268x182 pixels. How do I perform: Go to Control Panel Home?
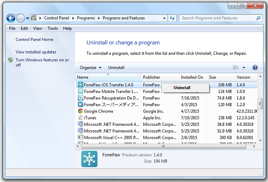(x=34, y=39)
